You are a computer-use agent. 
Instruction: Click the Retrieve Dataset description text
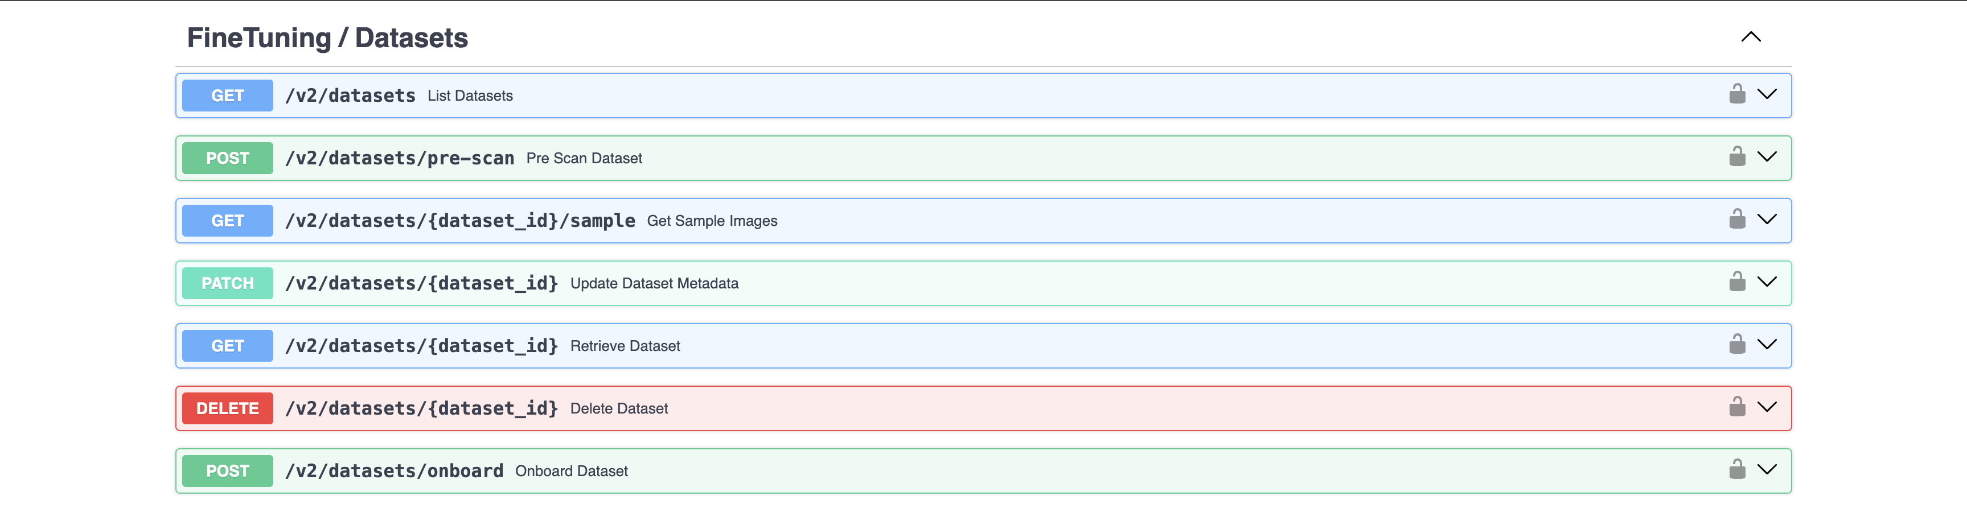[x=625, y=346]
